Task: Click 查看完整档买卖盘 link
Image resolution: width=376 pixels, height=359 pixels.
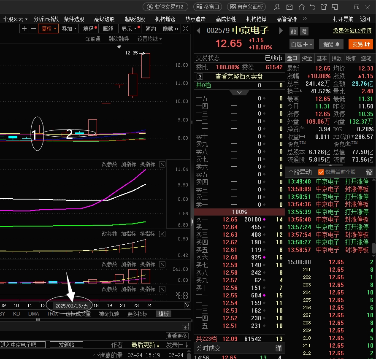Action: tap(239, 77)
